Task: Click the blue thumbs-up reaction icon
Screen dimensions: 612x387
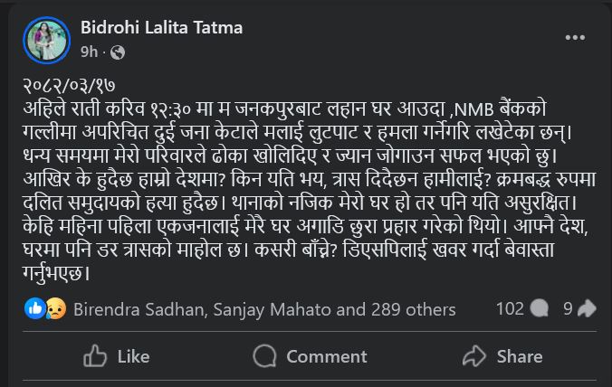Action: pos(36,309)
